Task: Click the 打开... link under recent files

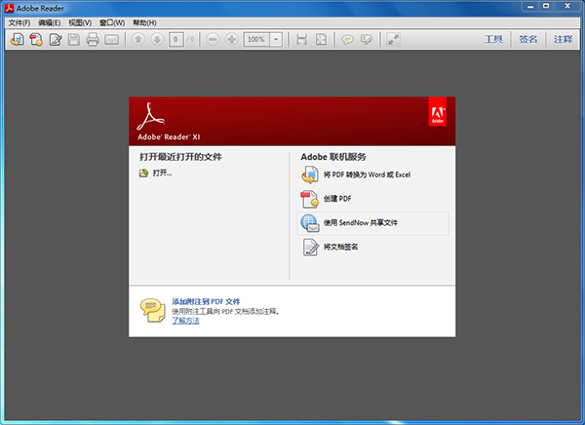Action: (161, 174)
